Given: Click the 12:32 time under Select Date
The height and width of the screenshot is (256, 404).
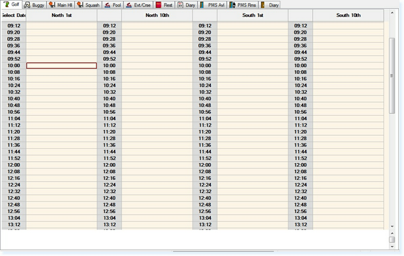Looking at the screenshot, I should 14,192.
